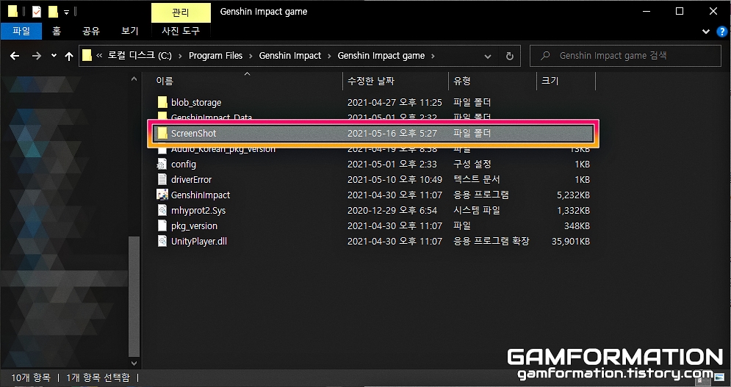Open the 파일 menu tab
Screen dimensions: 731x387
21,31
